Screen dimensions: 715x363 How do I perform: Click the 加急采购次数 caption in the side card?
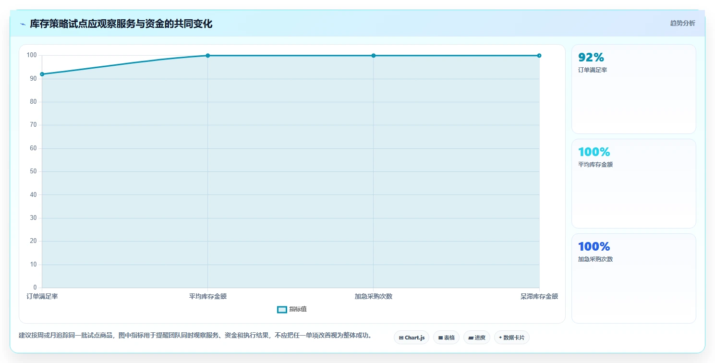tap(595, 259)
